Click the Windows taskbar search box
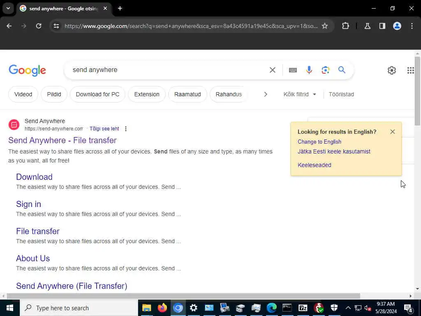 (79, 308)
